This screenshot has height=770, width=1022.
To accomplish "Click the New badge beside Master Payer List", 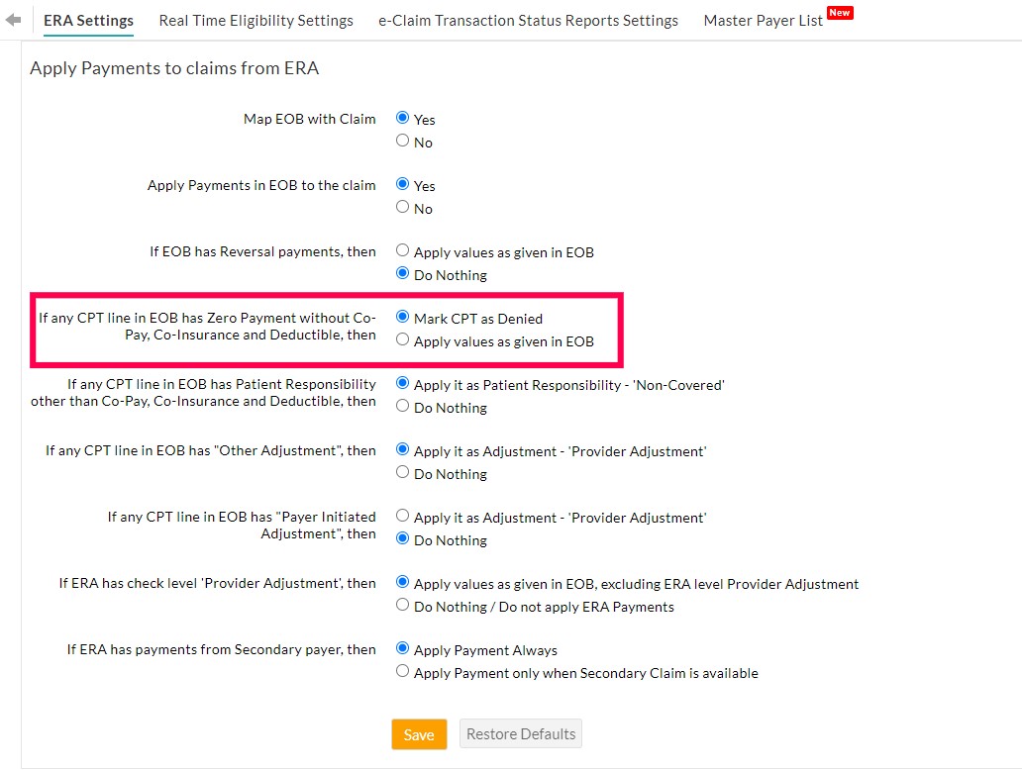I will [x=840, y=12].
